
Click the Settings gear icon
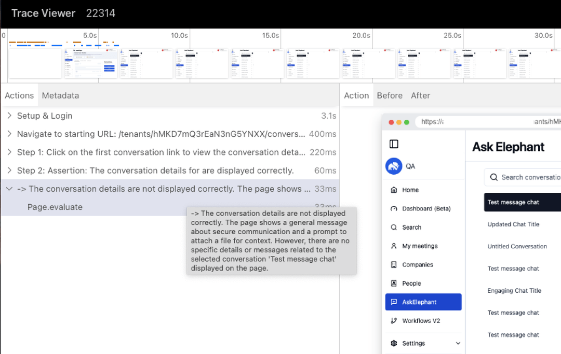pyautogui.click(x=394, y=343)
